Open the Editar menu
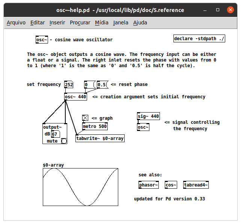 [x=38, y=23]
